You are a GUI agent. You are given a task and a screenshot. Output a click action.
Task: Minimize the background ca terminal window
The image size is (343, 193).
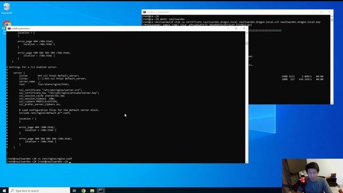[x=313, y=12]
